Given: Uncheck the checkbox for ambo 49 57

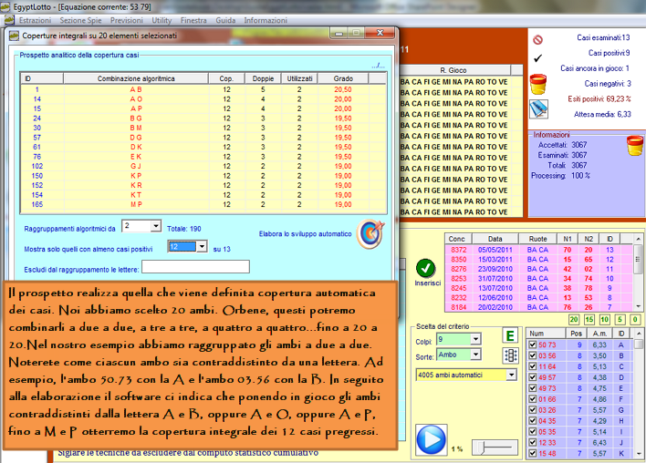Looking at the screenshot, I should click(x=532, y=377).
